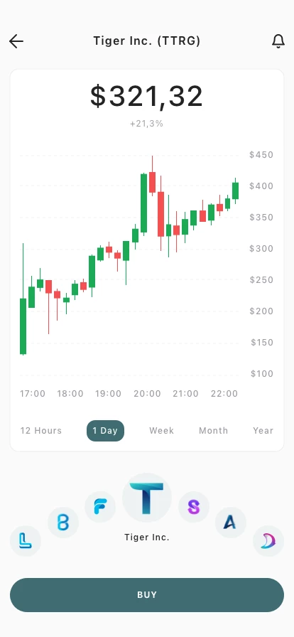This screenshot has width=294, height=637.
Task: Select the F company logo
Action: 100,507
